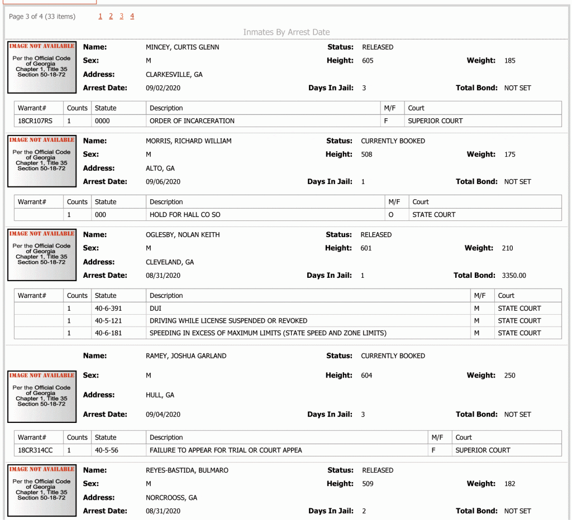Click Reyes-Bastida Bulmaro's image placeholder
The width and height of the screenshot is (572, 520).
[x=42, y=490]
